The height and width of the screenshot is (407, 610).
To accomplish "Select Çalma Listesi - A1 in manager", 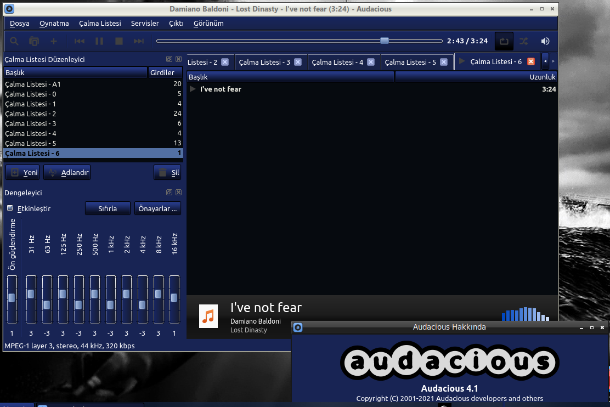I will [x=93, y=84].
